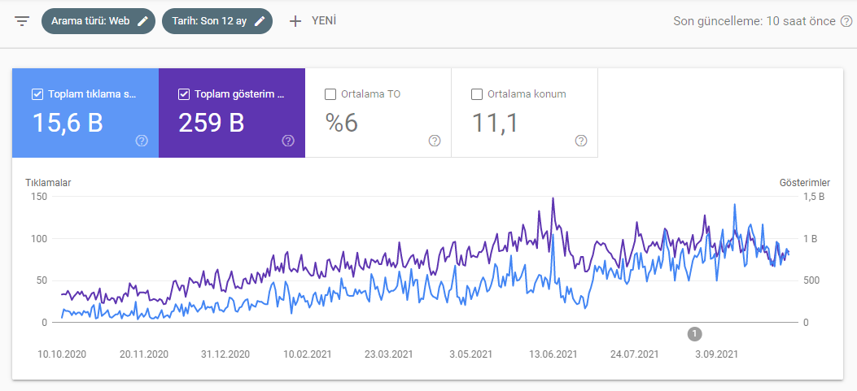Image resolution: width=857 pixels, height=391 pixels.
Task: Click the chart peak near 13.06.2021
Action: tap(553, 198)
